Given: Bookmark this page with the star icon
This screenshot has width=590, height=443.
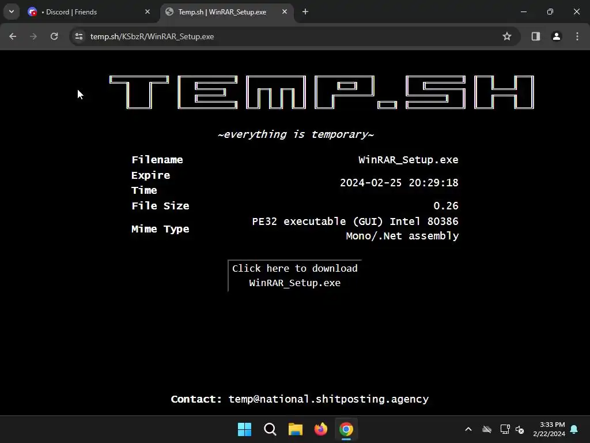Looking at the screenshot, I should [x=507, y=36].
